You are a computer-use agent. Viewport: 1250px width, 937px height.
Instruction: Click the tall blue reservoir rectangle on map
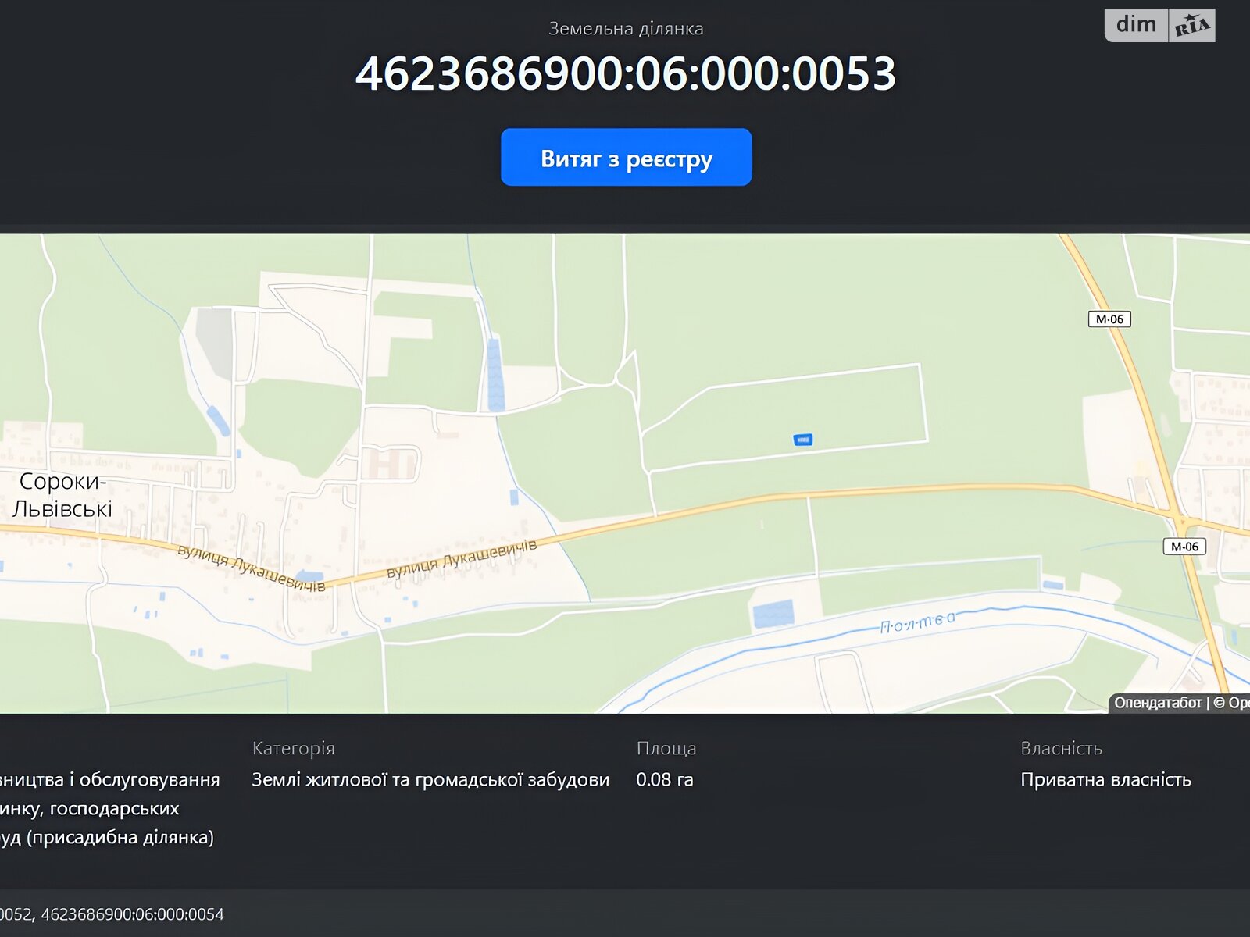[495, 375]
